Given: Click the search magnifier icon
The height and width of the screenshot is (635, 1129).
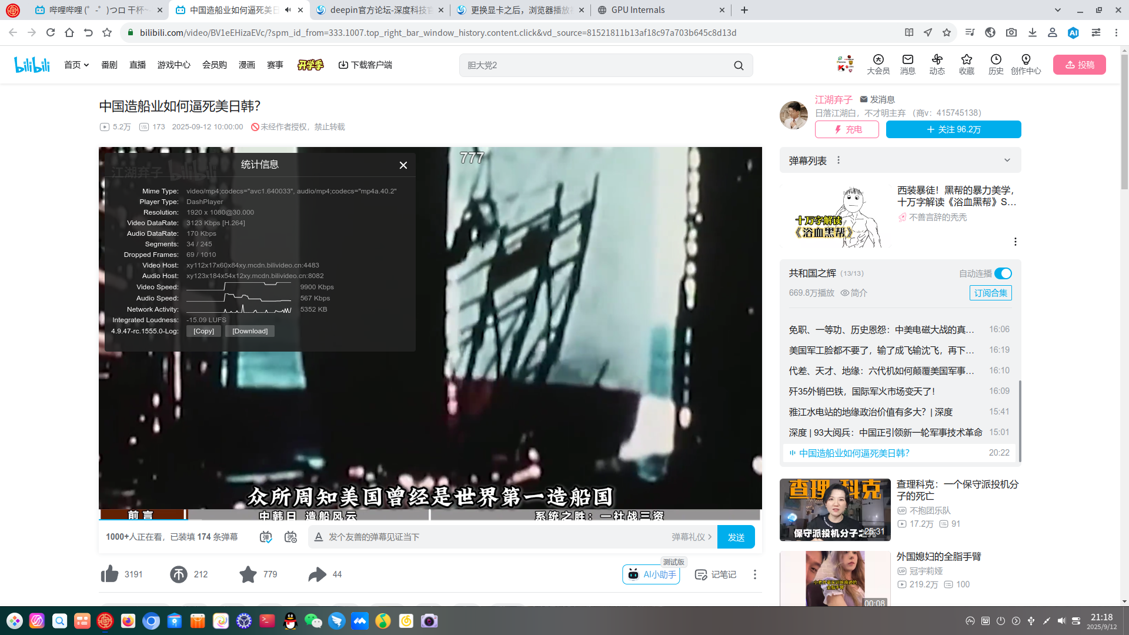Looking at the screenshot, I should pyautogui.click(x=739, y=65).
